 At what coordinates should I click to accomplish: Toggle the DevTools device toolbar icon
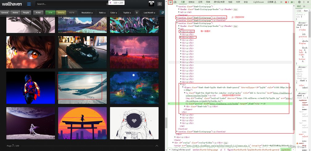click(175, 2)
